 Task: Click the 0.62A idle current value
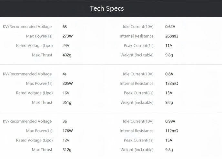point(170,27)
